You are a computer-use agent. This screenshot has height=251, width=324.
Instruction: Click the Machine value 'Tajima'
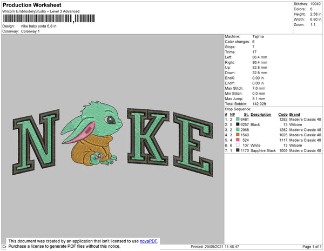pos(258,36)
